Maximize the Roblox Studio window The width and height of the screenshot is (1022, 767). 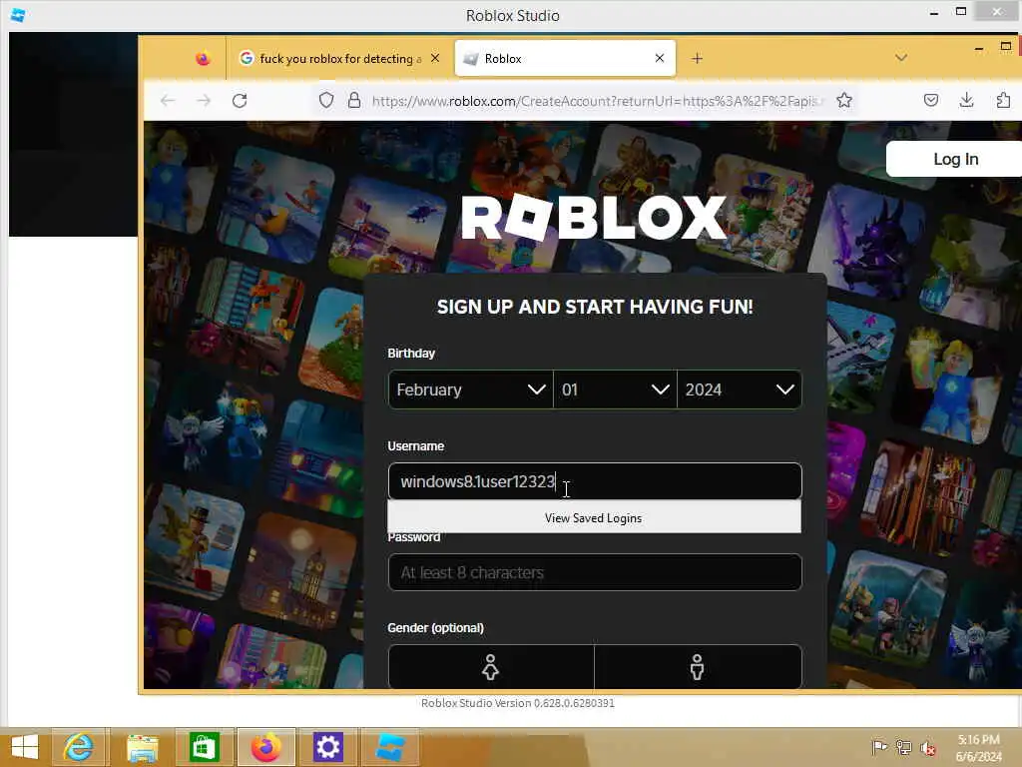point(961,12)
